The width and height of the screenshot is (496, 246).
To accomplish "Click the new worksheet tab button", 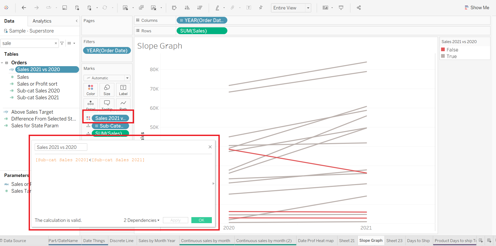I will click(x=481, y=240).
